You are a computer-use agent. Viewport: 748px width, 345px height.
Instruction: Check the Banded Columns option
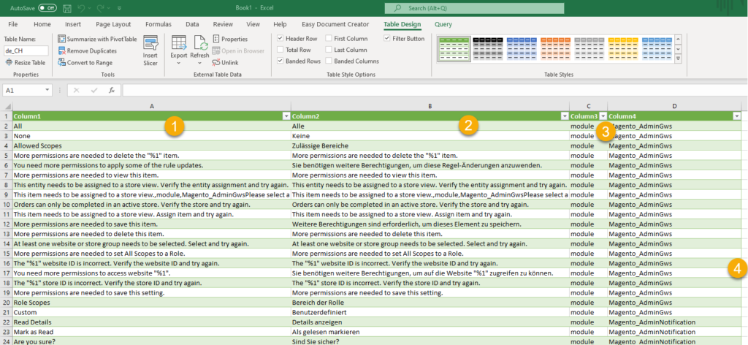click(x=328, y=61)
